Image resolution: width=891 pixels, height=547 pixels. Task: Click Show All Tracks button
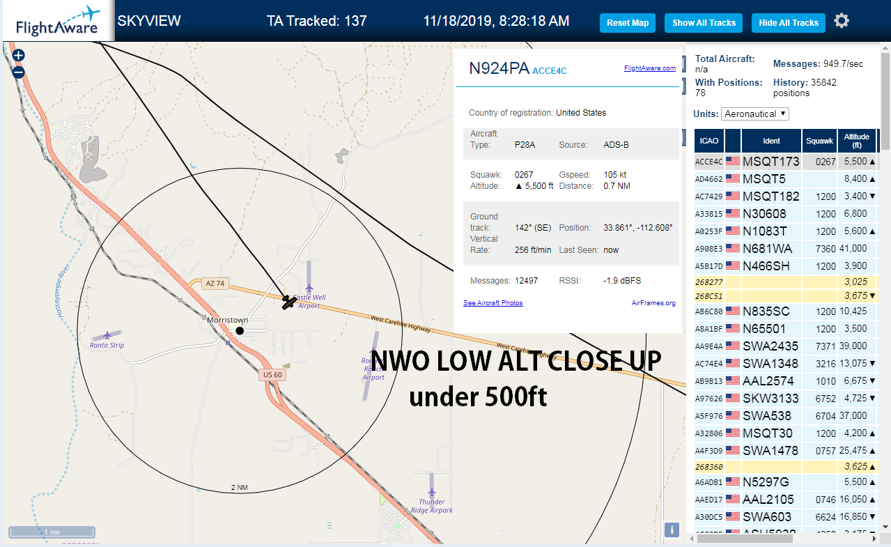coord(704,23)
